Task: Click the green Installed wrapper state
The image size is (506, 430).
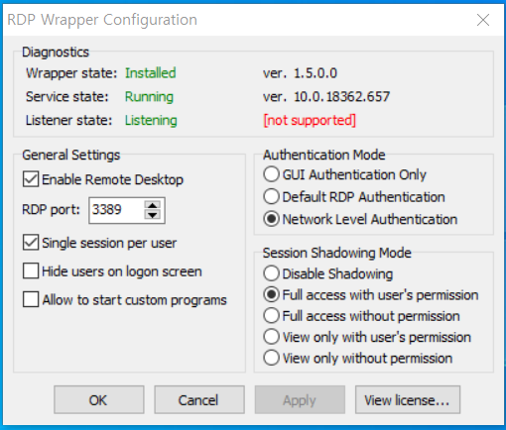Action: click(x=151, y=73)
